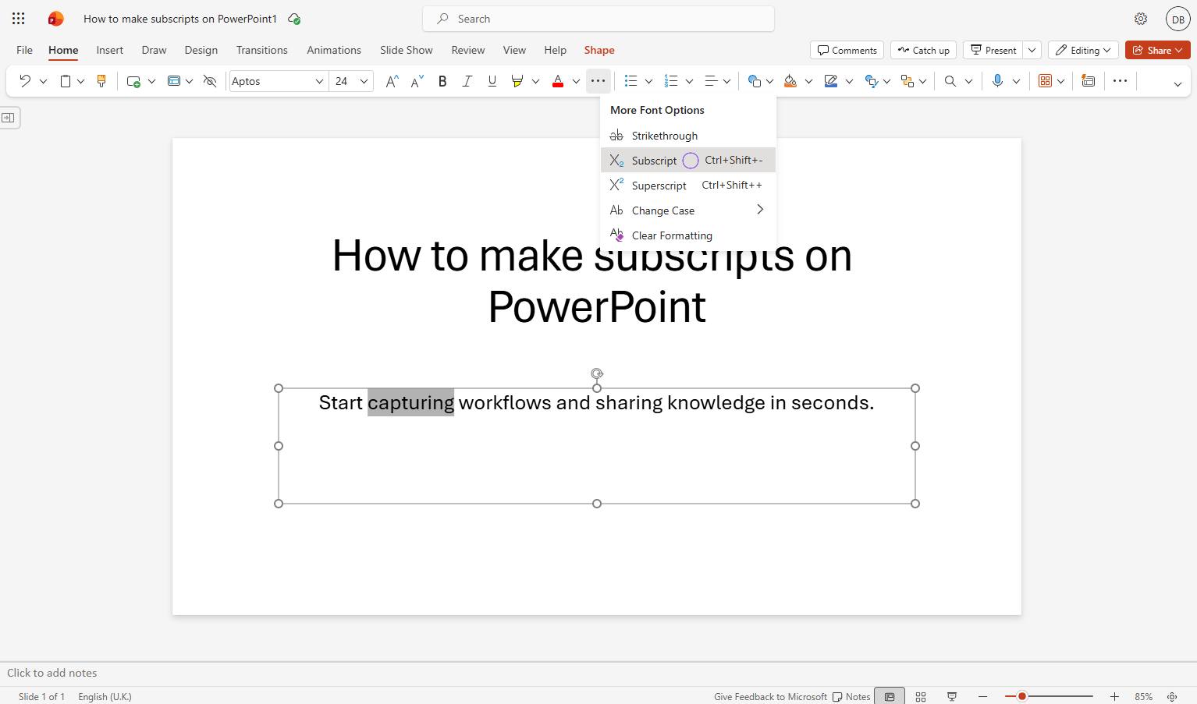Open the Editing mode dropdown

click(x=1083, y=50)
